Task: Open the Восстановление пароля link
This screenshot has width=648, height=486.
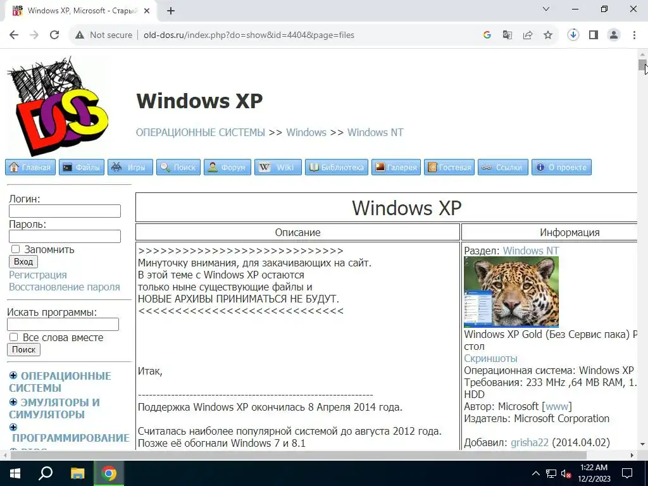Action: [x=65, y=287]
